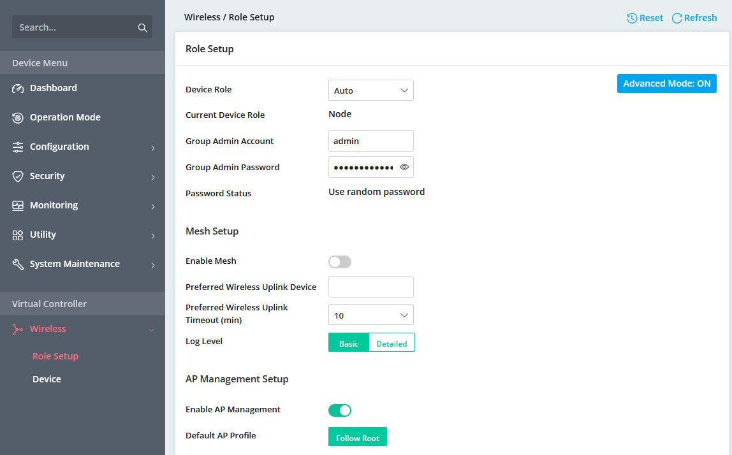This screenshot has height=455, width=732.
Task: Click the Default AP Profile label
Action: (221, 435)
